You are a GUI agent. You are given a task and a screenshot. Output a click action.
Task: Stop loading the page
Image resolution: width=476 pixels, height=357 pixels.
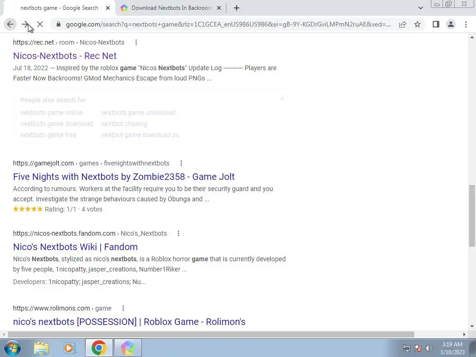40,24
